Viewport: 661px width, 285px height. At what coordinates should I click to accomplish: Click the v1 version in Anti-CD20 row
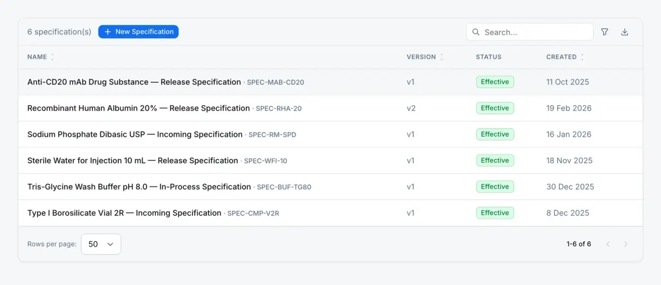click(411, 82)
